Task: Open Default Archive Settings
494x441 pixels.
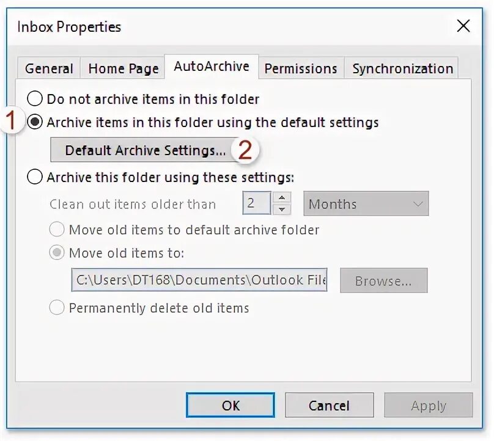Action: [x=146, y=150]
